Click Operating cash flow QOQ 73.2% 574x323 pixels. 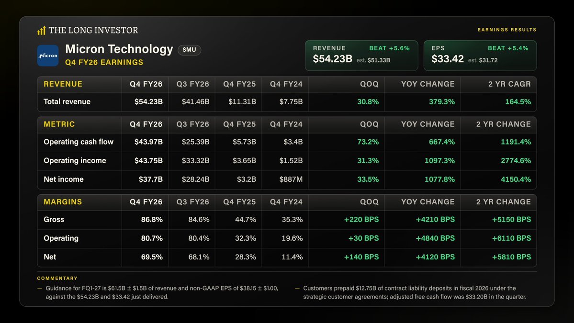pos(368,142)
